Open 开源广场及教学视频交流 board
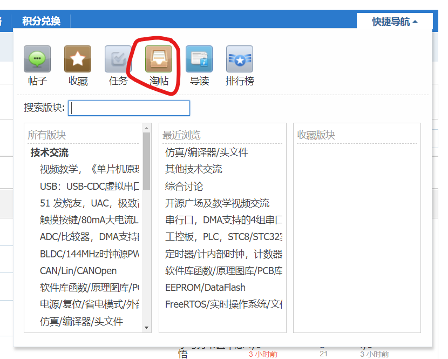Screen dimensions: 448x359 click(x=217, y=203)
